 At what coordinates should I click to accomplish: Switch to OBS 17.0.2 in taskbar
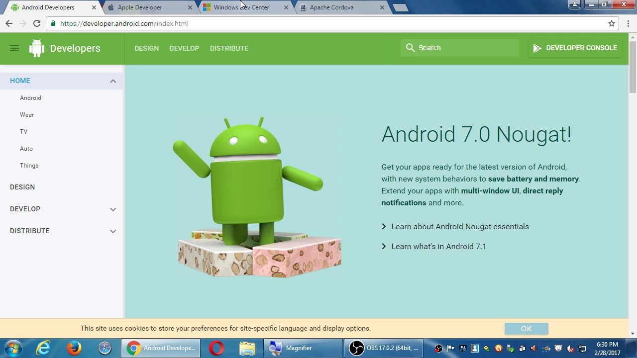385,348
